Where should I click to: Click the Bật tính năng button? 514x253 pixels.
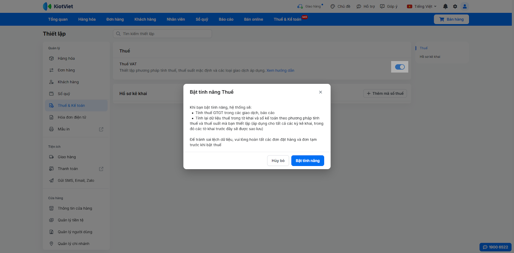[307, 161]
